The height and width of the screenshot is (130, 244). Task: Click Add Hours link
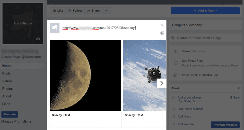pyautogui.click(x=185, y=117)
